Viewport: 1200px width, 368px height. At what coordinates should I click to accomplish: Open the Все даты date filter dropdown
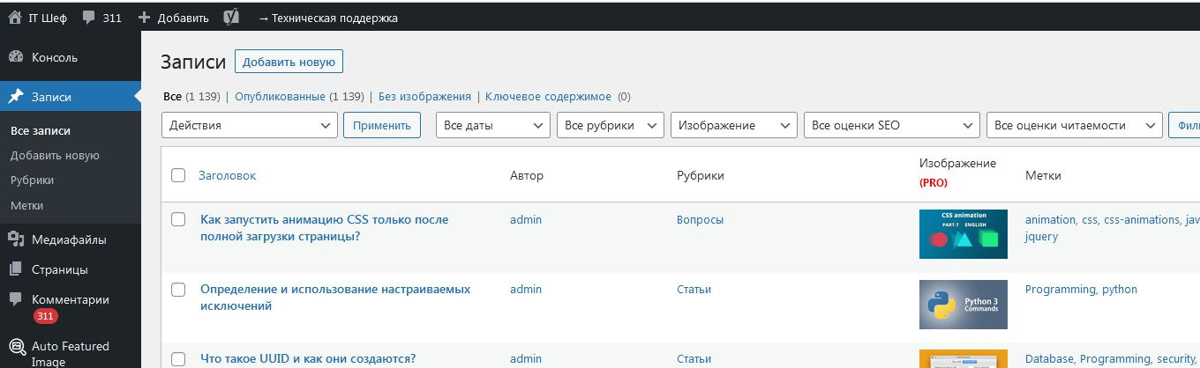(493, 125)
